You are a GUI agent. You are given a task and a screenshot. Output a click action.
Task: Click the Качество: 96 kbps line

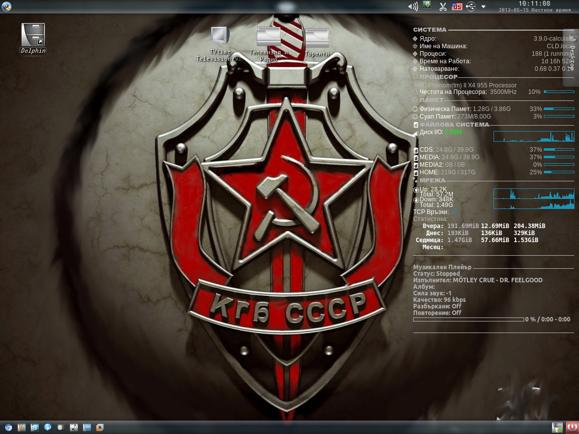tap(439, 300)
